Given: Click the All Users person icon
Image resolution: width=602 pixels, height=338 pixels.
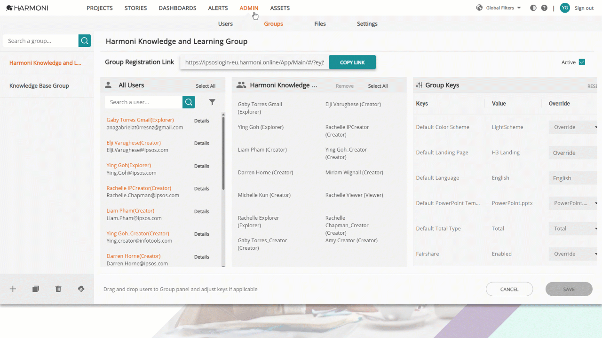Looking at the screenshot, I should tap(108, 85).
